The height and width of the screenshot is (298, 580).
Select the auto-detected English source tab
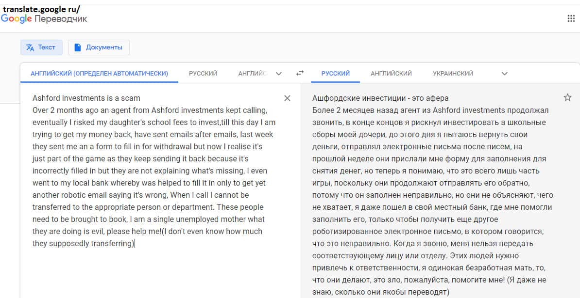tap(99, 74)
